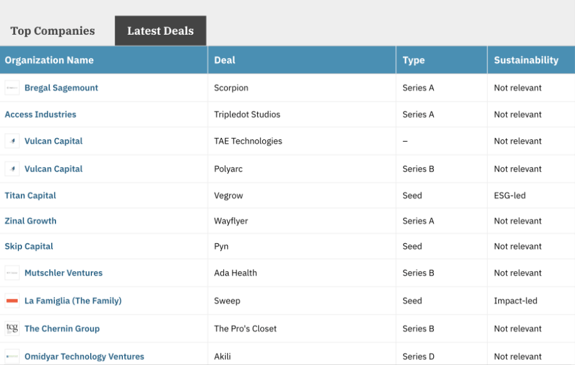Click the Tripledot Studios deal cell
This screenshot has width=575, height=365.
[247, 115]
